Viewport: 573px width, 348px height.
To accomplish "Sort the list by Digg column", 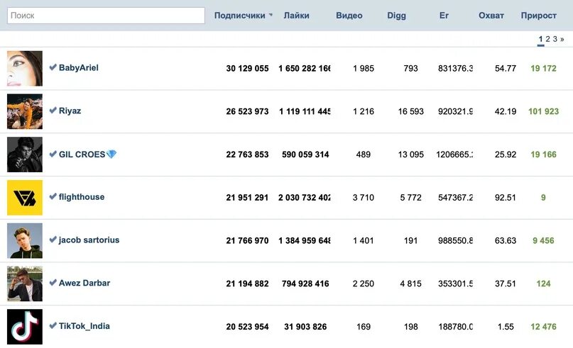I will point(397,16).
